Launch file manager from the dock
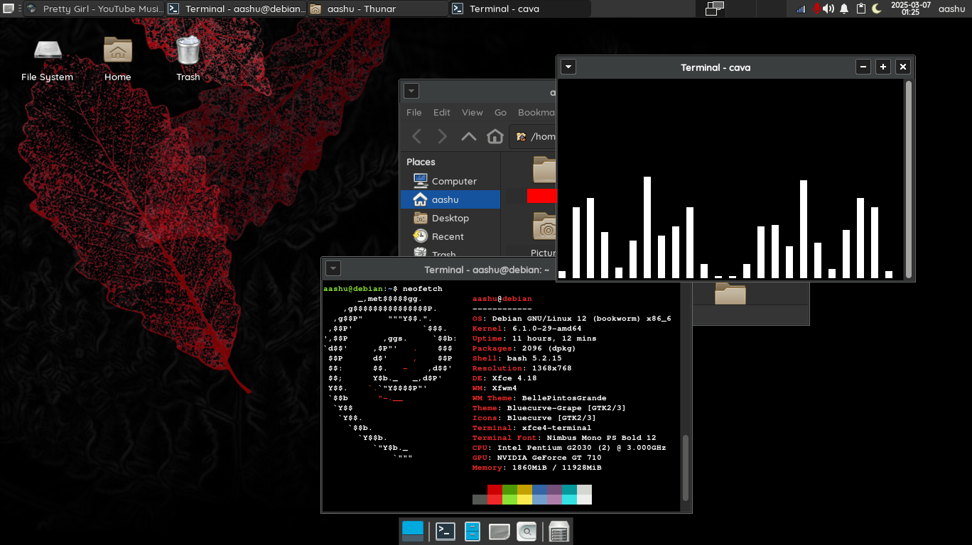The width and height of the screenshot is (972, 545). pyautogui.click(x=472, y=531)
